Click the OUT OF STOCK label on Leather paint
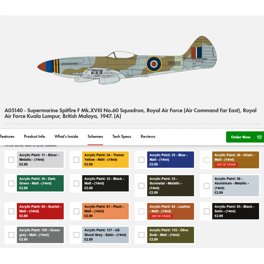Image resolution: width=264 pixels, height=264 pixels. click(x=161, y=216)
